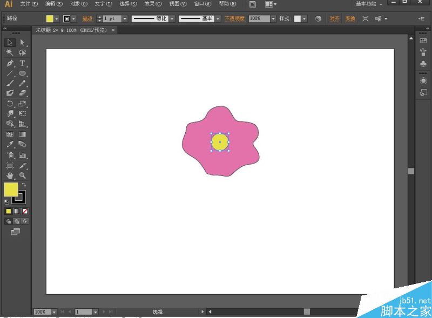Open the artboard number dropdown

(x=96, y=312)
